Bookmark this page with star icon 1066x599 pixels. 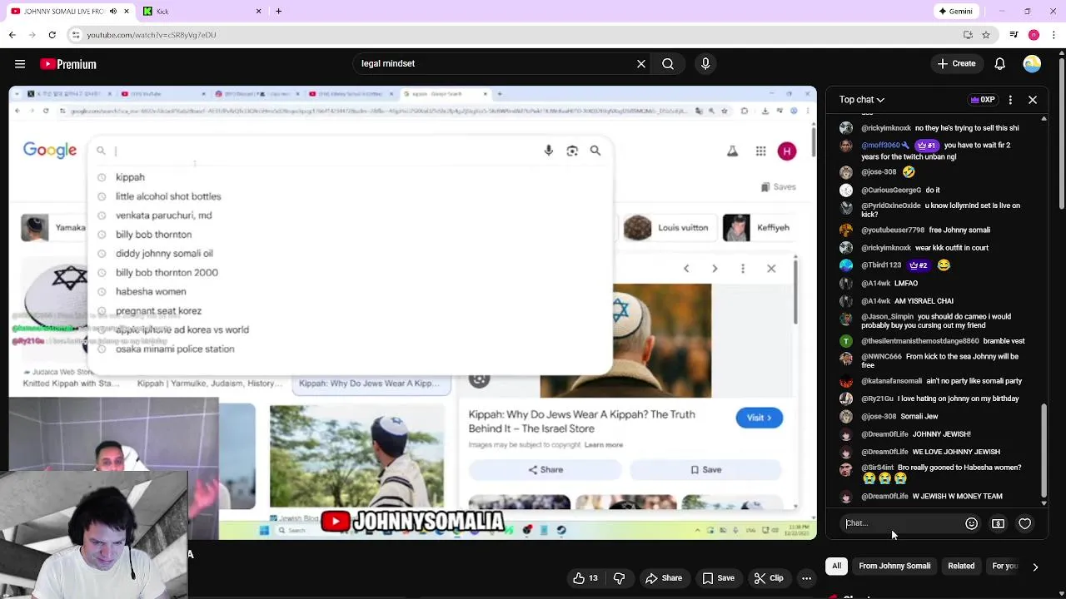pos(986,35)
